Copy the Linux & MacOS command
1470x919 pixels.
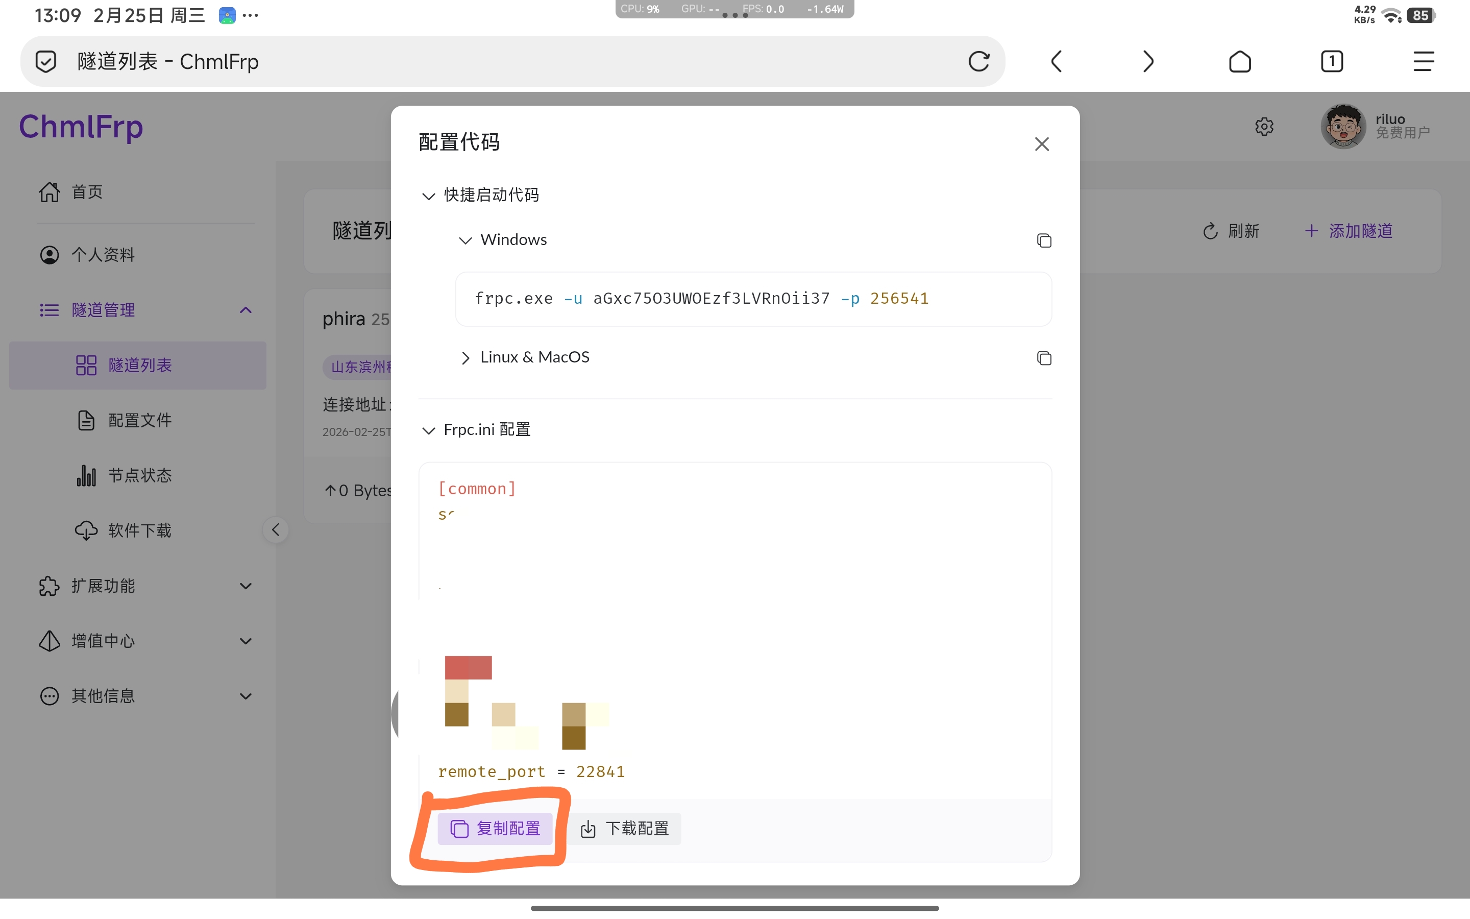[x=1044, y=358]
